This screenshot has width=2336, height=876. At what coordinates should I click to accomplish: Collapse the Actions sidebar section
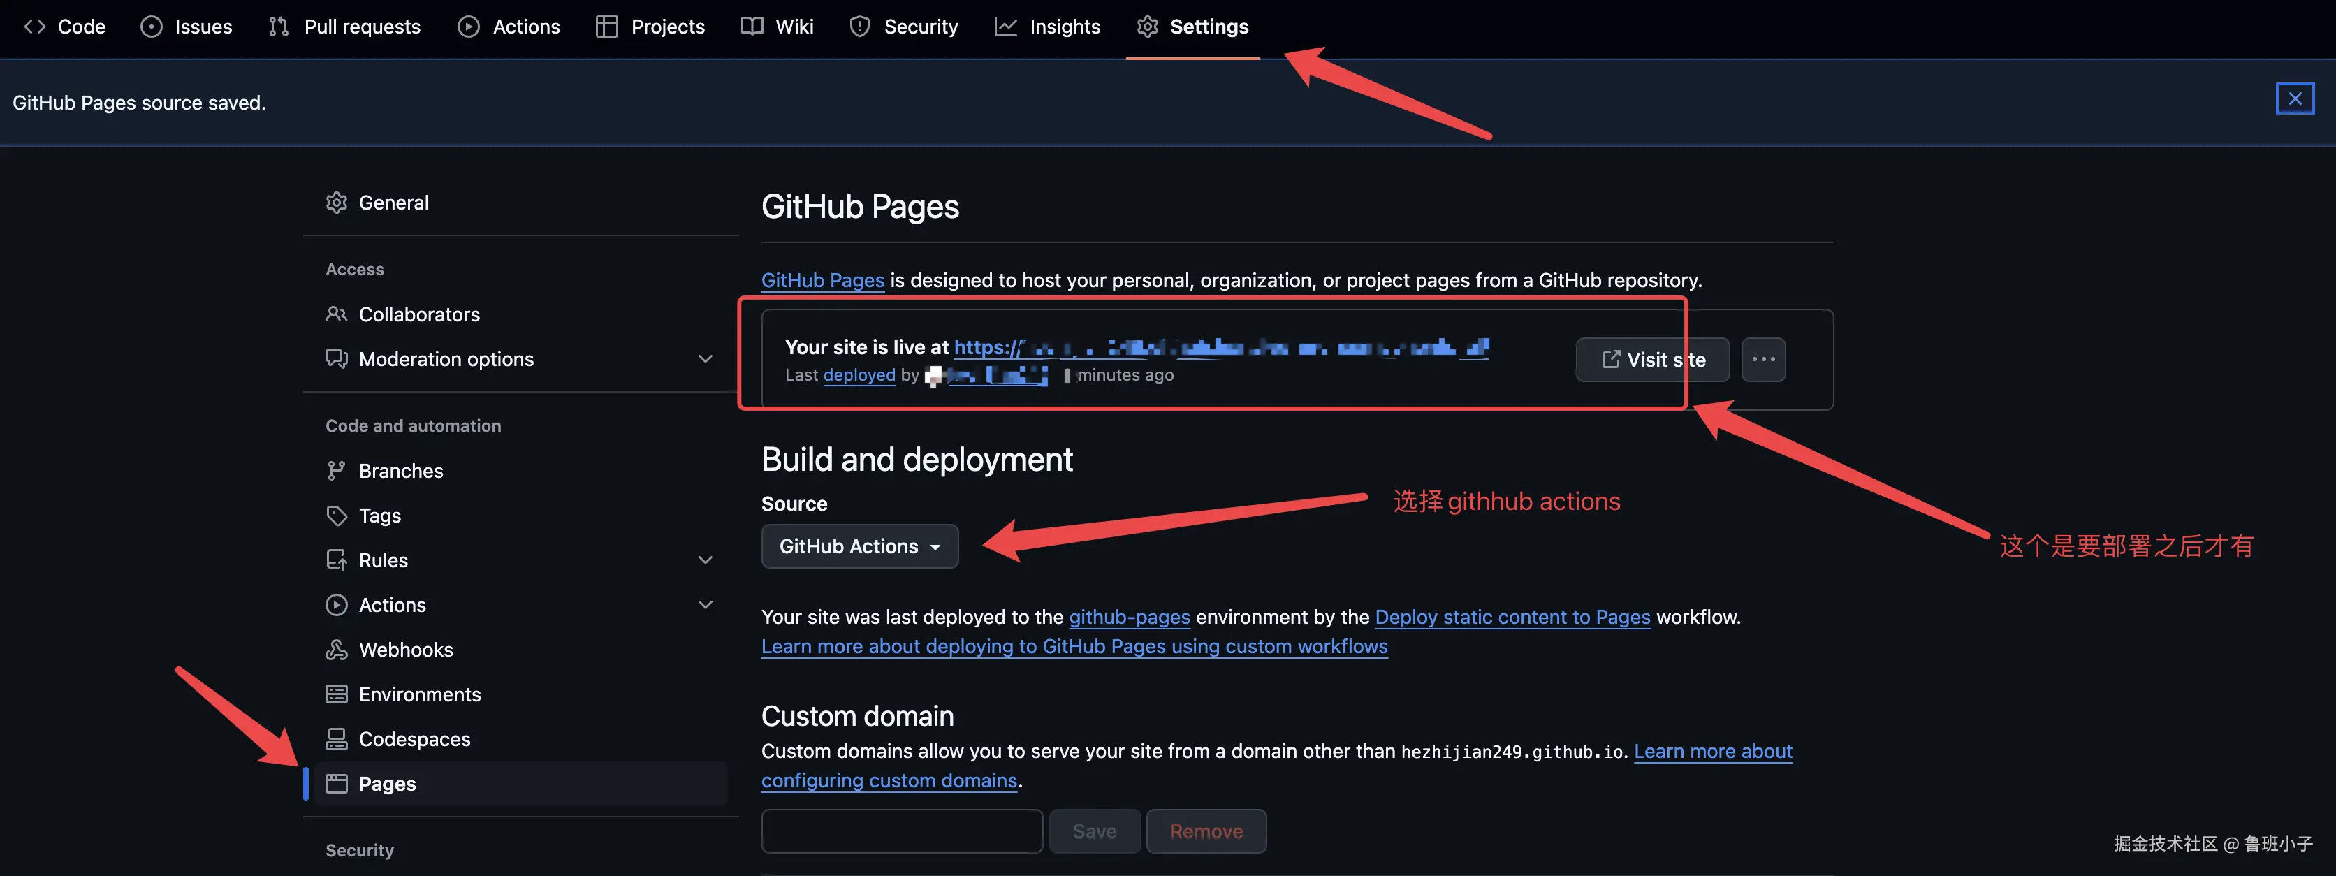[x=706, y=604]
